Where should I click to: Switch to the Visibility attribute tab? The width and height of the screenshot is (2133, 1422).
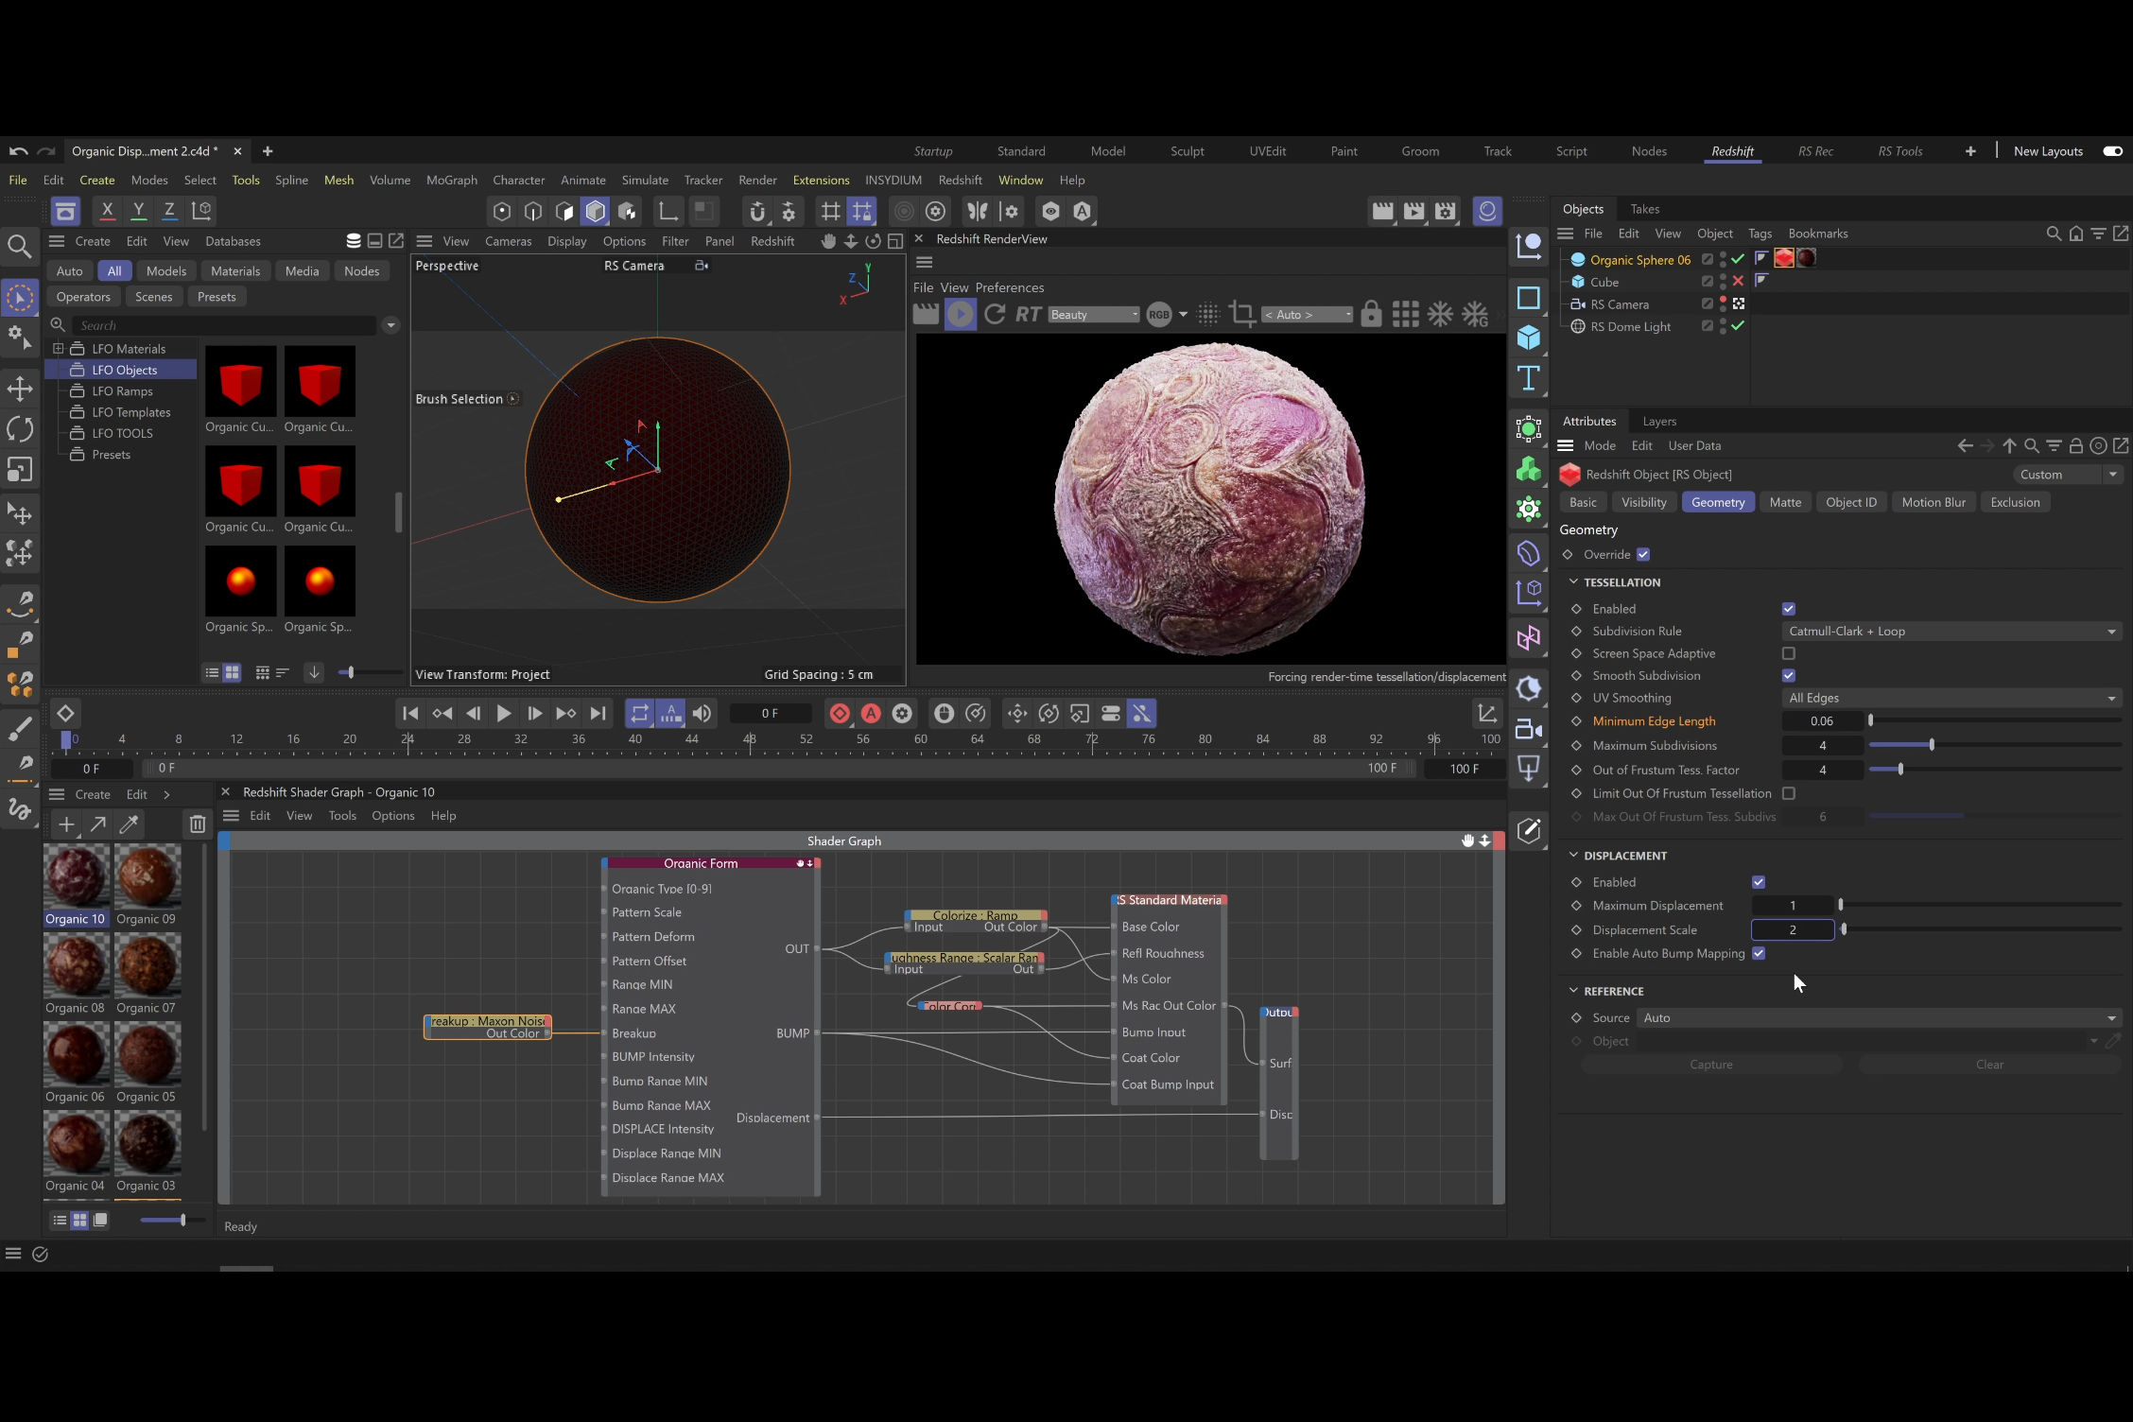(1643, 502)
